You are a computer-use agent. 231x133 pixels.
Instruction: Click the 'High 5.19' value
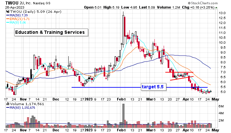[111, 7]
